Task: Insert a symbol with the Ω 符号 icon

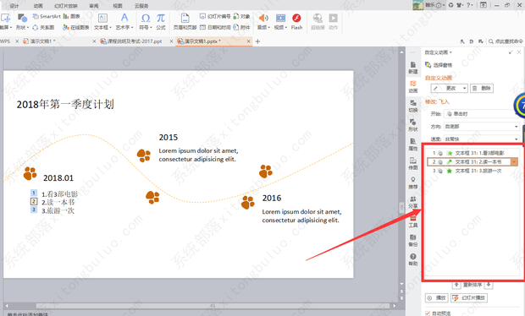Action: (146, 21)
